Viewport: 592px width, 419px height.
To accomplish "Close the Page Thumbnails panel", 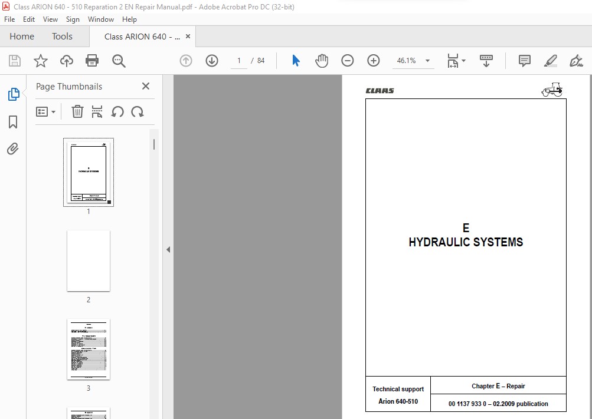I will click(146, 86).
